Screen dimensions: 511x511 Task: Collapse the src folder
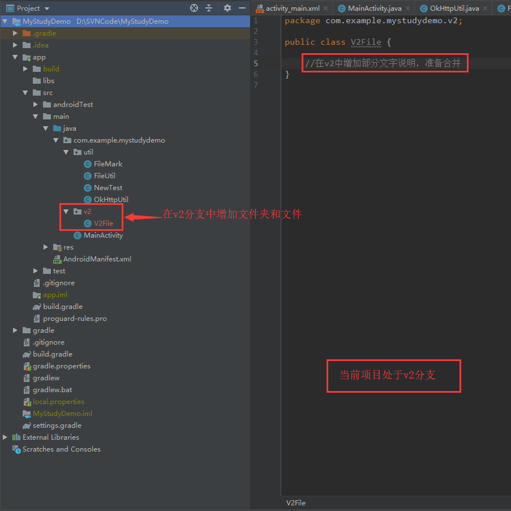point(25,93)
